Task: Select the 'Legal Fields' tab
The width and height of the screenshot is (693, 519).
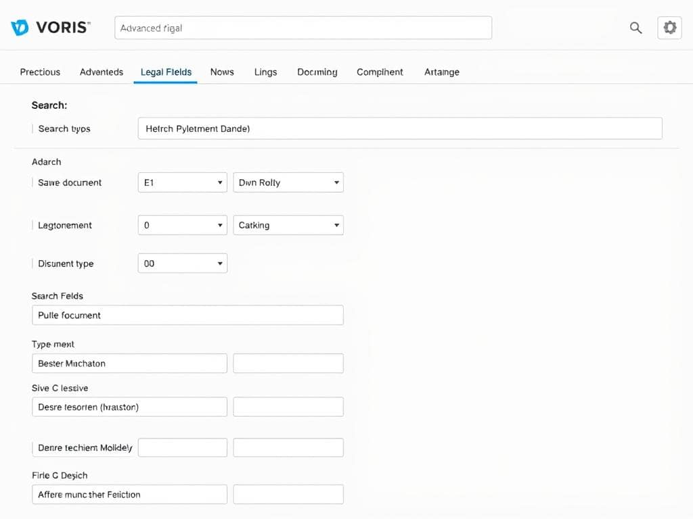Action: point(166,72)
